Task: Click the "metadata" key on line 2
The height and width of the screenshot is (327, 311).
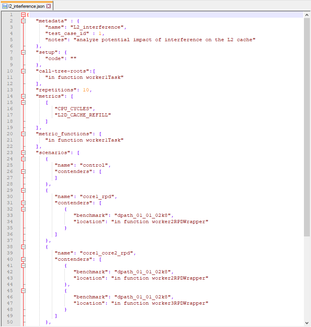Action: (51, 21)
